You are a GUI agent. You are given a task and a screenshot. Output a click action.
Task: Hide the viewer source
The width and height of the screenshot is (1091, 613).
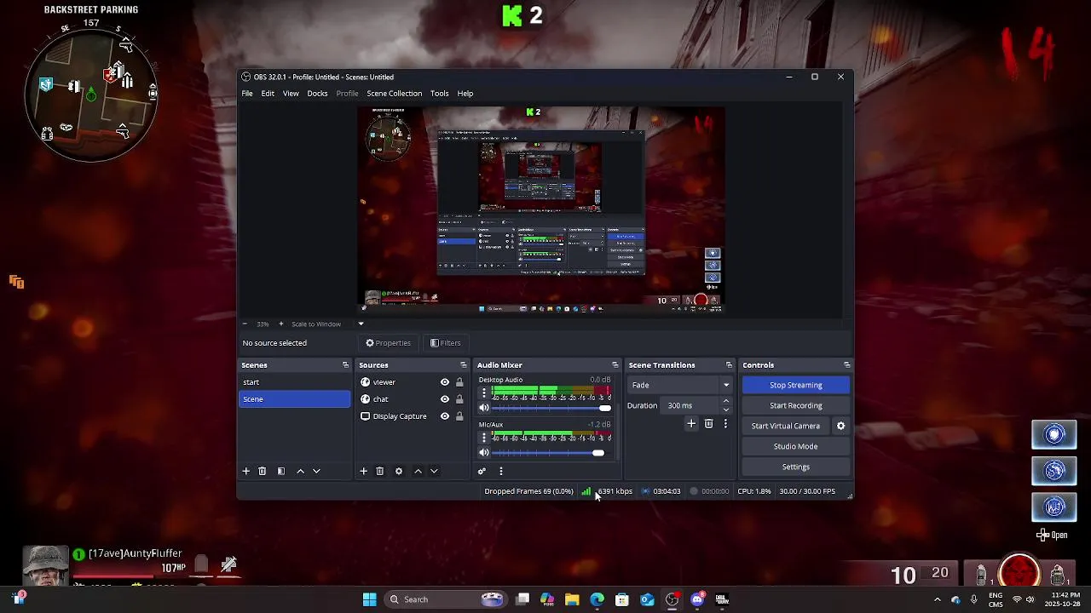[444, 382]
